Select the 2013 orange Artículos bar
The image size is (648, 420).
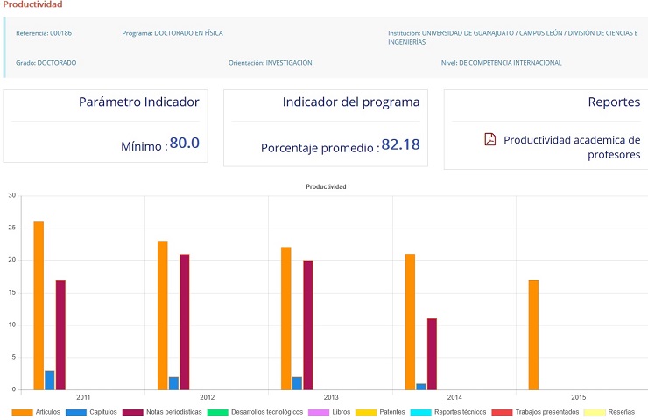point(286,318)
